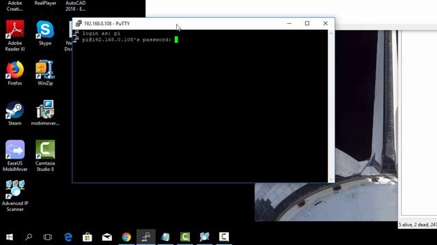The image size is (437, 245).
Task: Open the mobimover installer icon
Action: [45, 113]
